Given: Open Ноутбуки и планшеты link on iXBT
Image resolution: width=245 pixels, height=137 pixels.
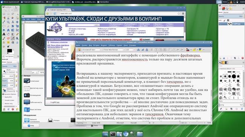Looking at the screenshot, I should coord(106,33).
